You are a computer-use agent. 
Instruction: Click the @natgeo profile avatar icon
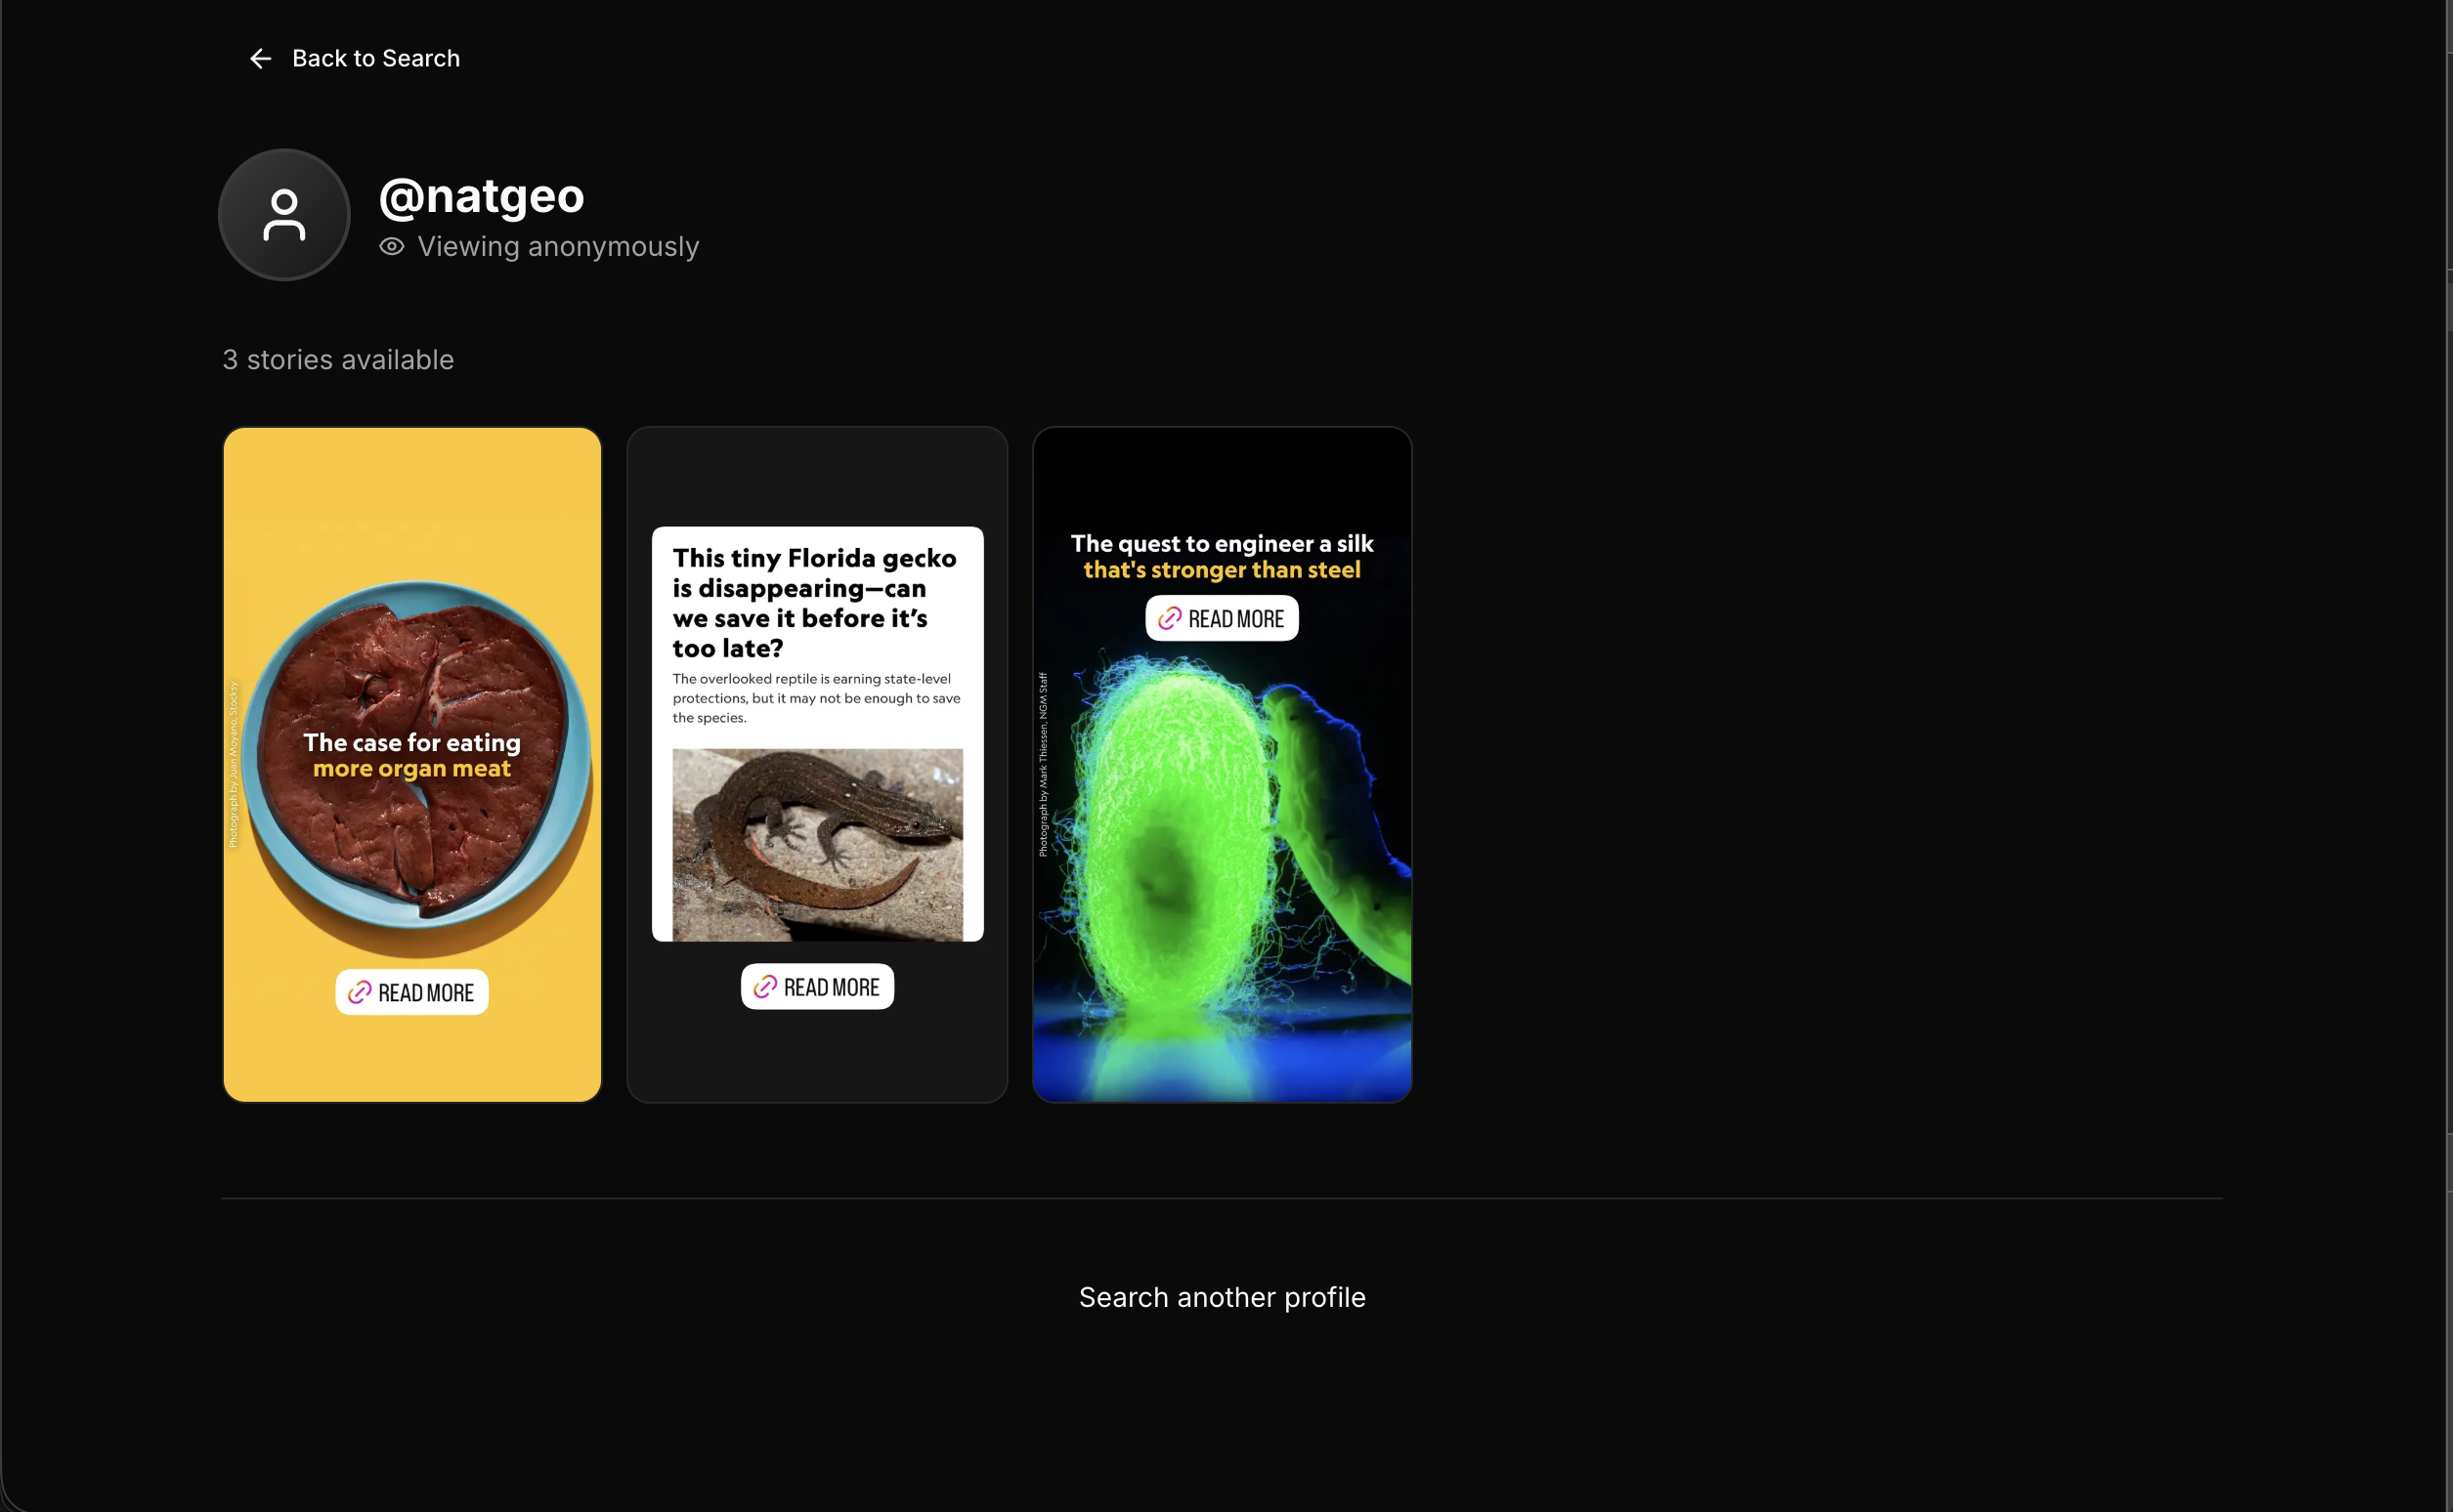(284, 215)
